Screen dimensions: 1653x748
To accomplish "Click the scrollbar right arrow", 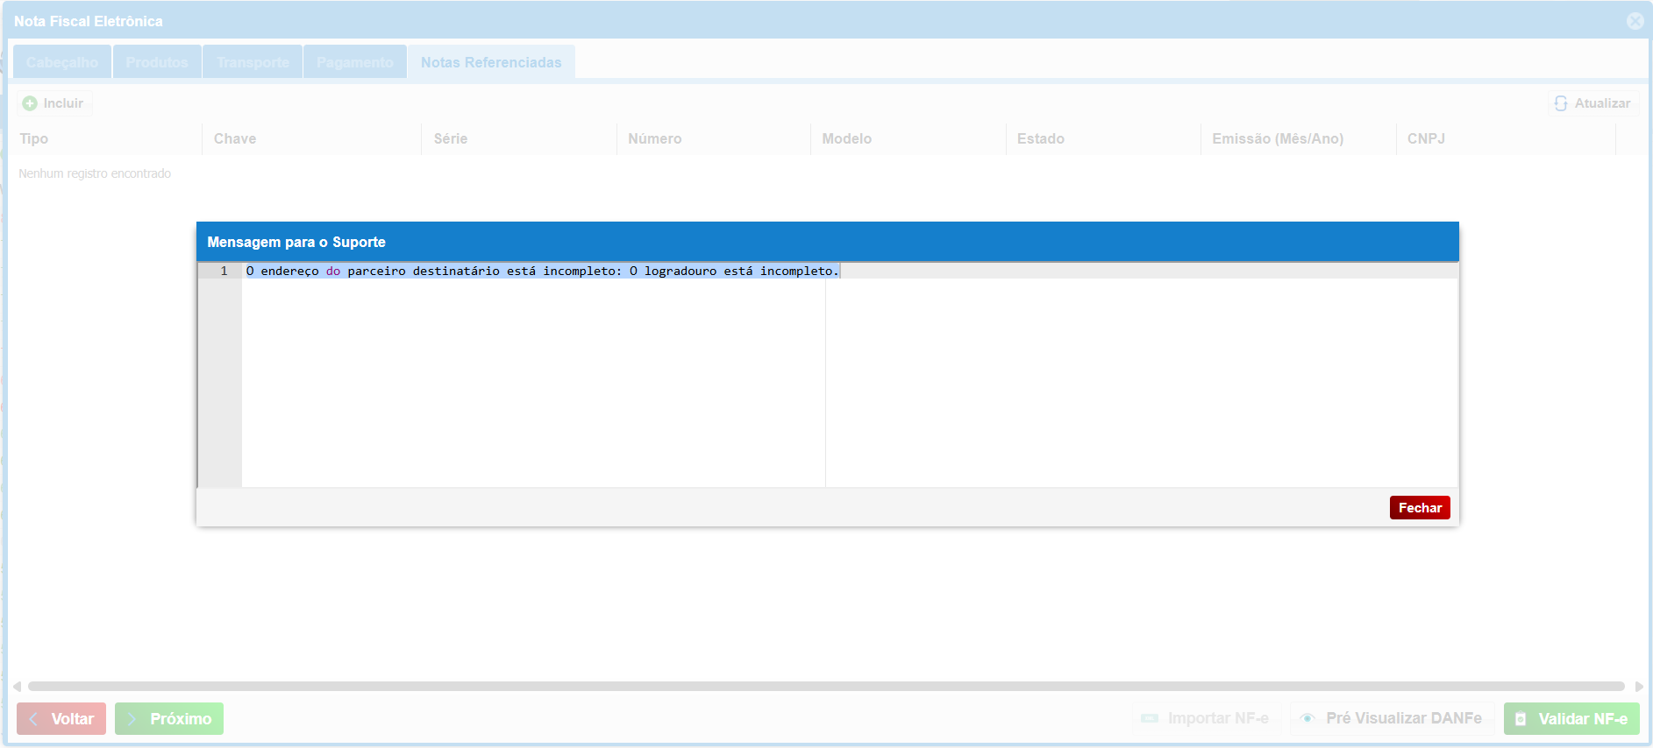I will [x=1639, y=687].
